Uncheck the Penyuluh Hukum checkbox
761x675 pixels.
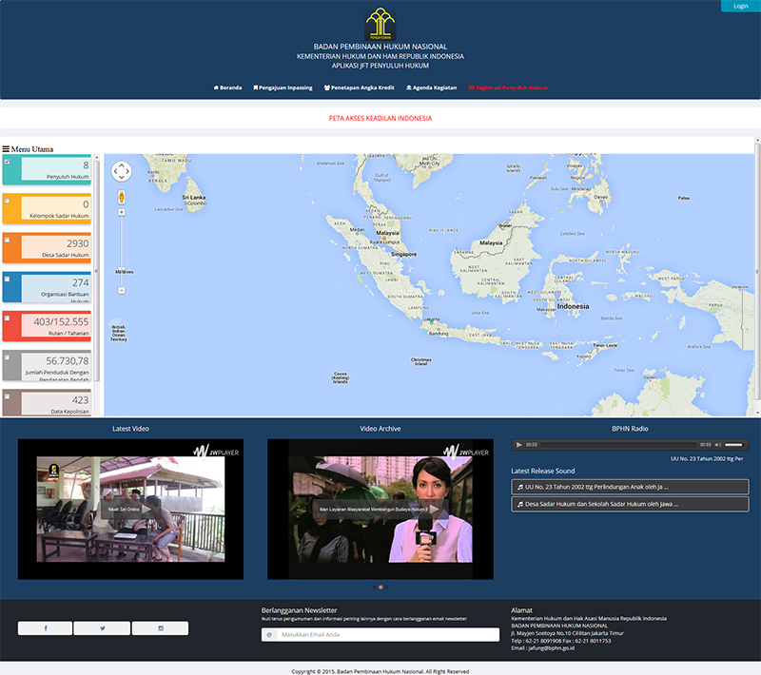tap(7, 162)
